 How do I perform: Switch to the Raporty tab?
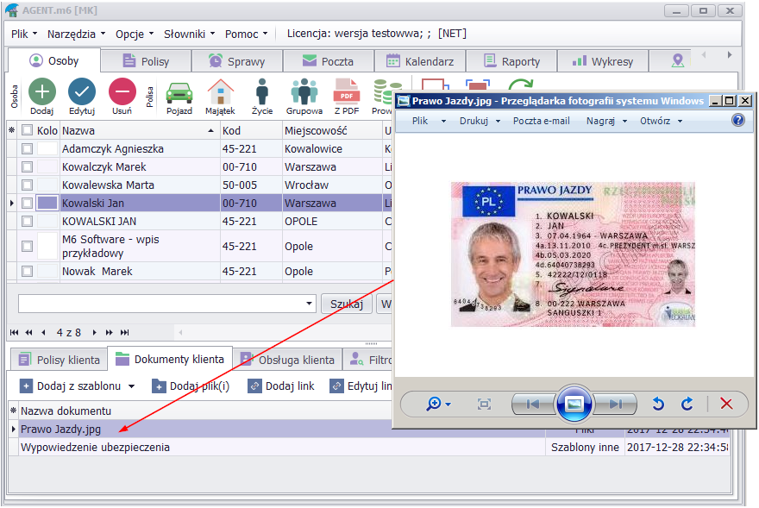[511, 61]
